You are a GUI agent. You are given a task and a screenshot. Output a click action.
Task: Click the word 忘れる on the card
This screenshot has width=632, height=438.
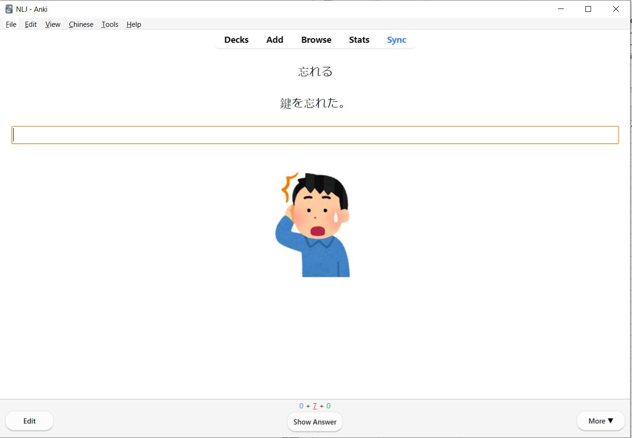(315, 72)
